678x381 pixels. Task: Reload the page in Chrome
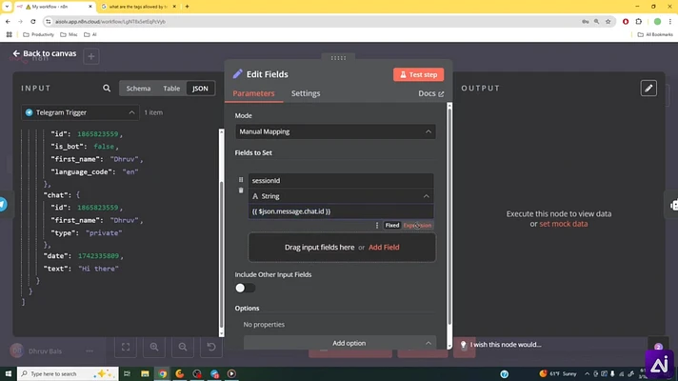click(x=33, y=21)
